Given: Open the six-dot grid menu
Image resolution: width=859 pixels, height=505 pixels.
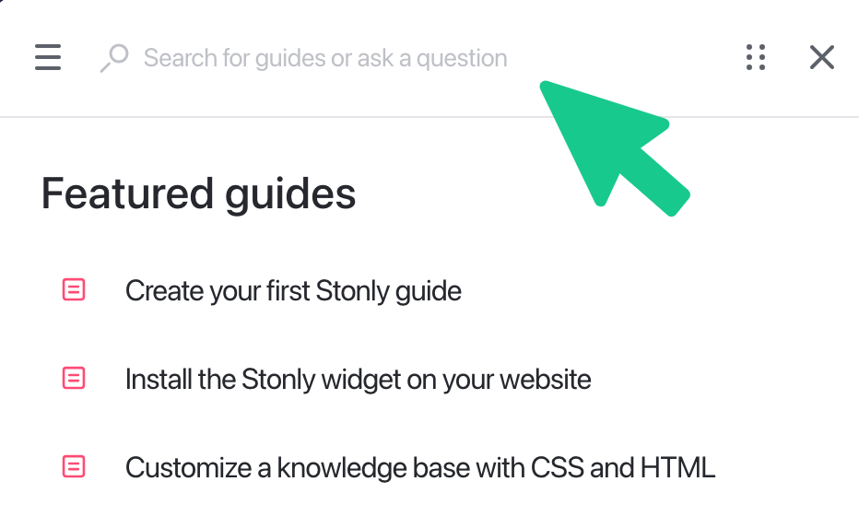Looking at the screenshot, I should click(756, 58).
